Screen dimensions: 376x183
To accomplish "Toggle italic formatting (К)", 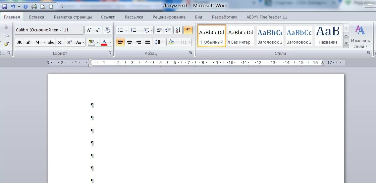I will pyautogui.click(x=28, y=42).
